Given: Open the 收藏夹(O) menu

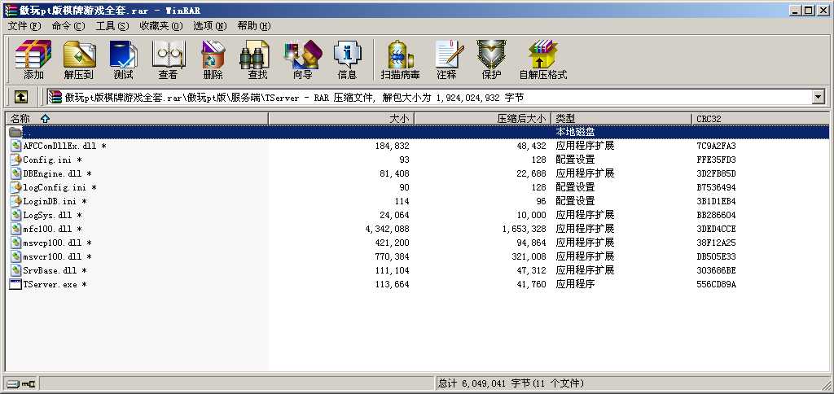Looking at the screenshot, I should (161, 25).
